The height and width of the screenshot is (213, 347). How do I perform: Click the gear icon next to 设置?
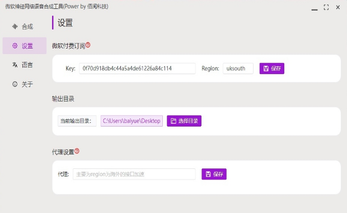(x=15, y=46)
